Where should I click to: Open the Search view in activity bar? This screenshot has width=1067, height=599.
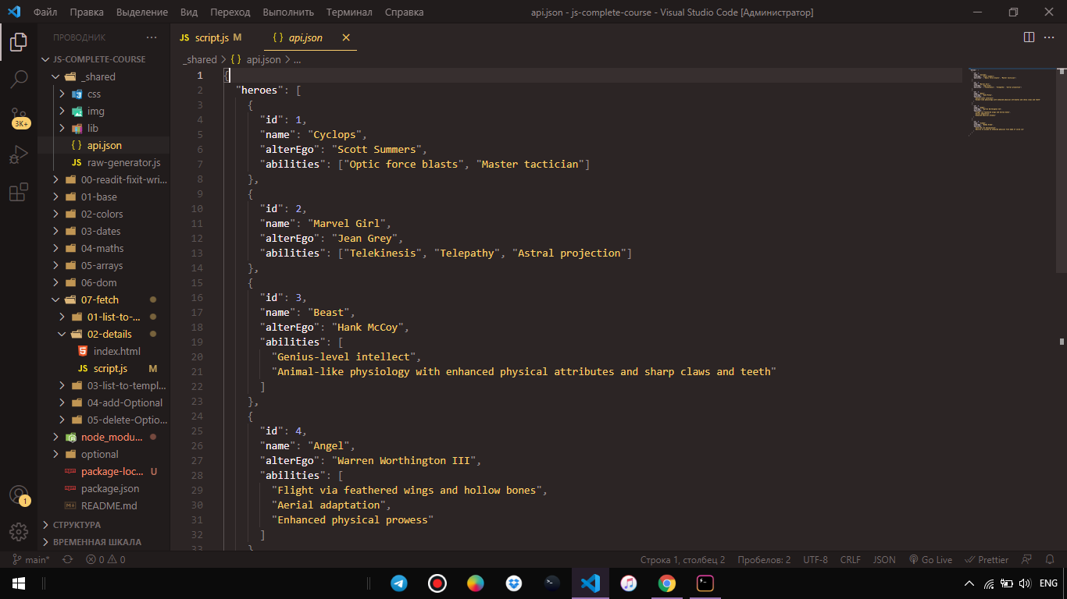pos(19,79)
